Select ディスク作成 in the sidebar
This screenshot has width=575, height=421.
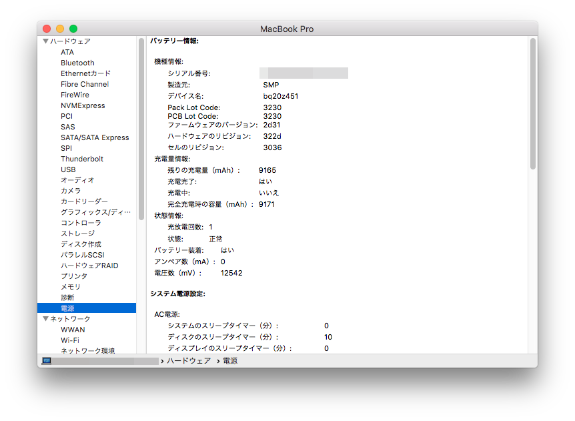pos(81,244)
